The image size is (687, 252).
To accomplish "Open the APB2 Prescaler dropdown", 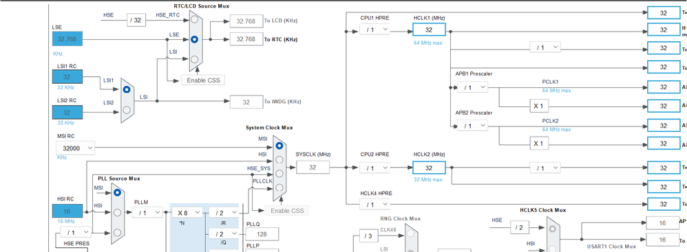I will click(472, 126).
